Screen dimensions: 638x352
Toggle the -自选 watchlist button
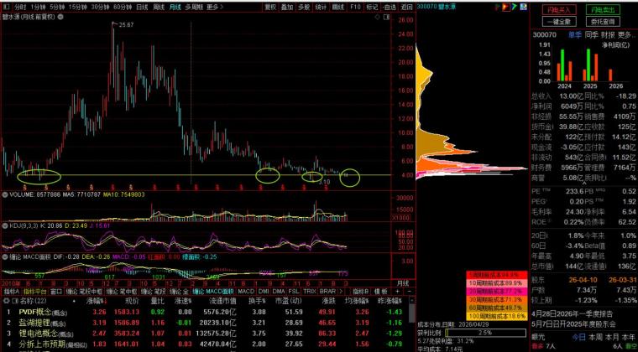389,7
